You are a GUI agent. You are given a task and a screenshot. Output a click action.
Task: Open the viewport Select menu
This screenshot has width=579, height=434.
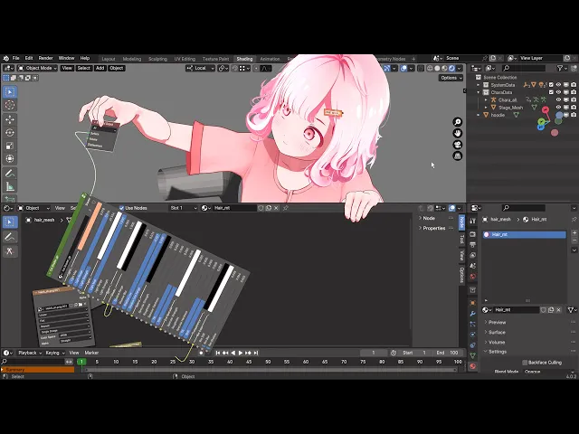83,68
